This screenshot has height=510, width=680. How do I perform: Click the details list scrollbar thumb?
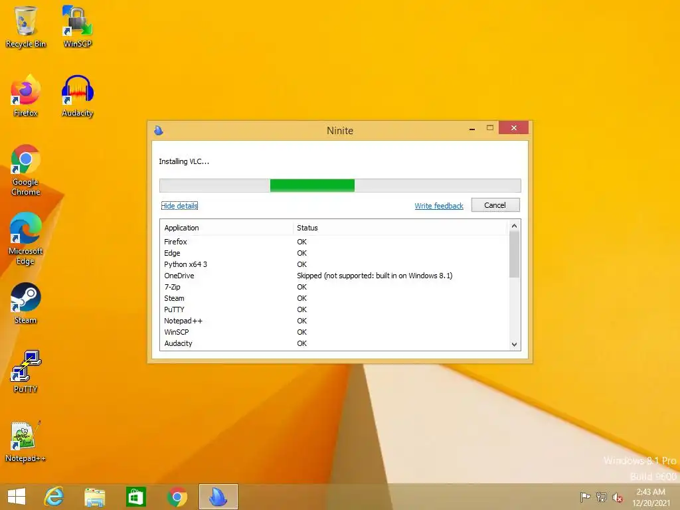click(515, 254)
